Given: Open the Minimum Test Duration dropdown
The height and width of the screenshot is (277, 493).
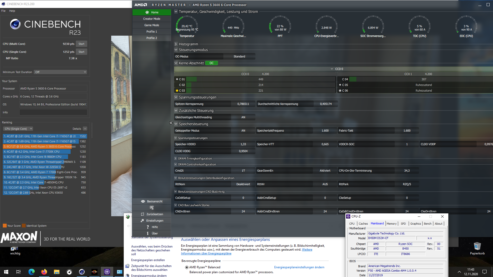Looking at the screenshot, I should [x=60, y=72].
